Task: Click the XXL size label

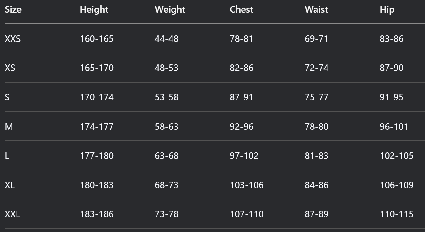Action: [x=12, y=214]
